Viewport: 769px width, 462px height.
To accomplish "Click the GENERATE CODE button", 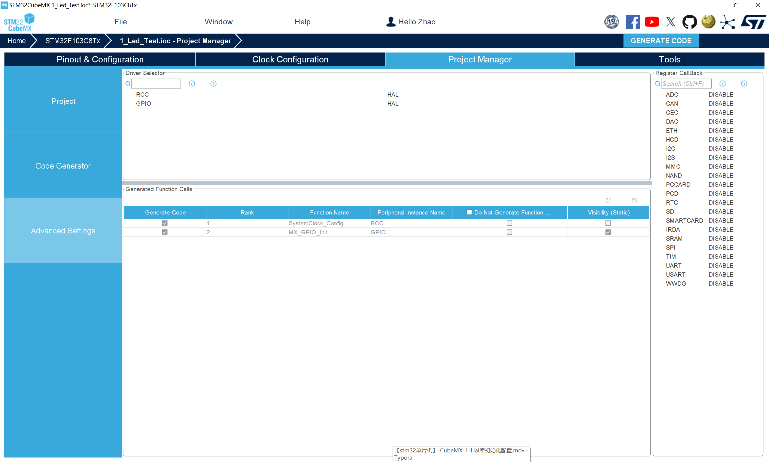I will tap(661, 41).
